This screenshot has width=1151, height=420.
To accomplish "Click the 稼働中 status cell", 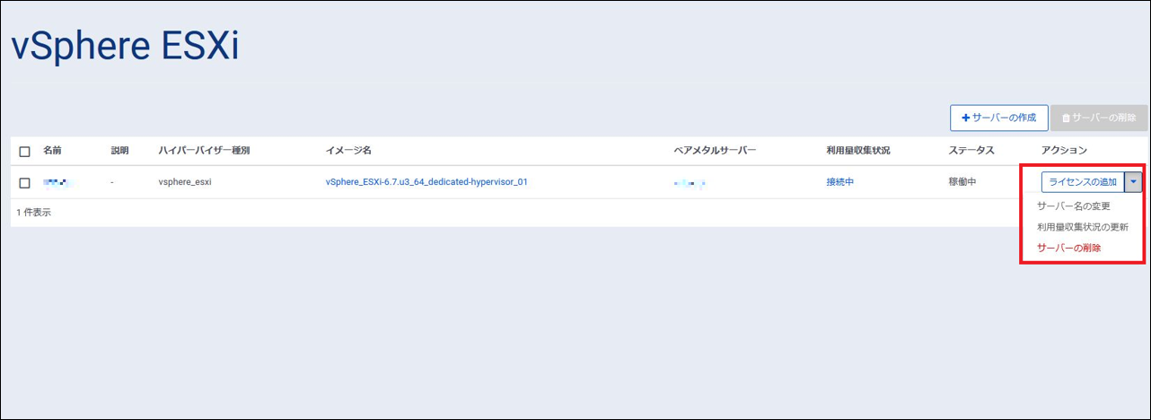I will [x=962, y=182].
